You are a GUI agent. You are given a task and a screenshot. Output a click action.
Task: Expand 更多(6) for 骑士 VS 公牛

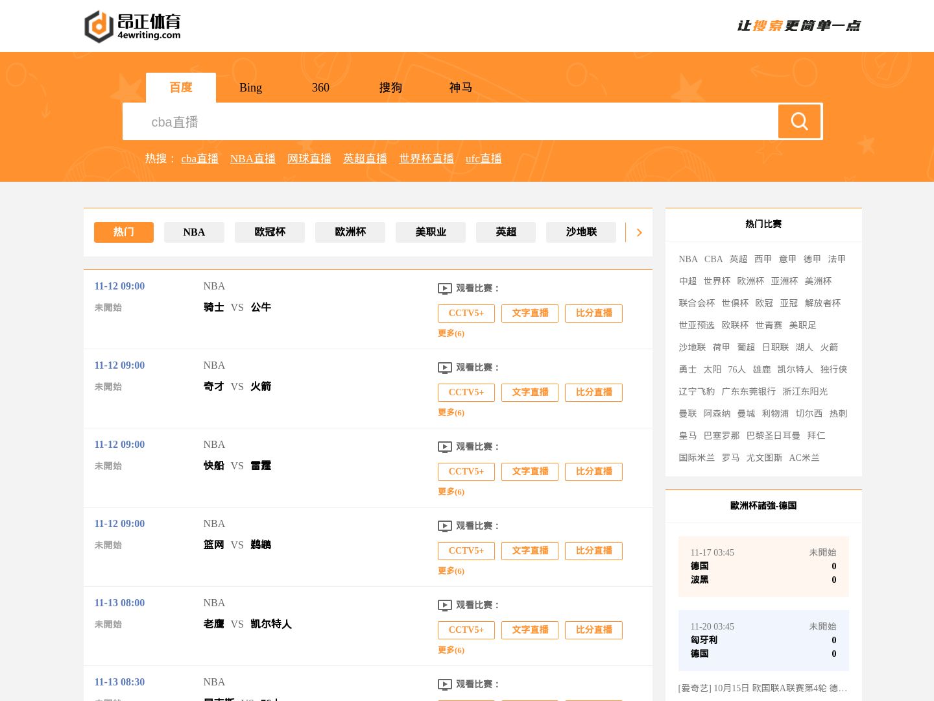point(451,333)
